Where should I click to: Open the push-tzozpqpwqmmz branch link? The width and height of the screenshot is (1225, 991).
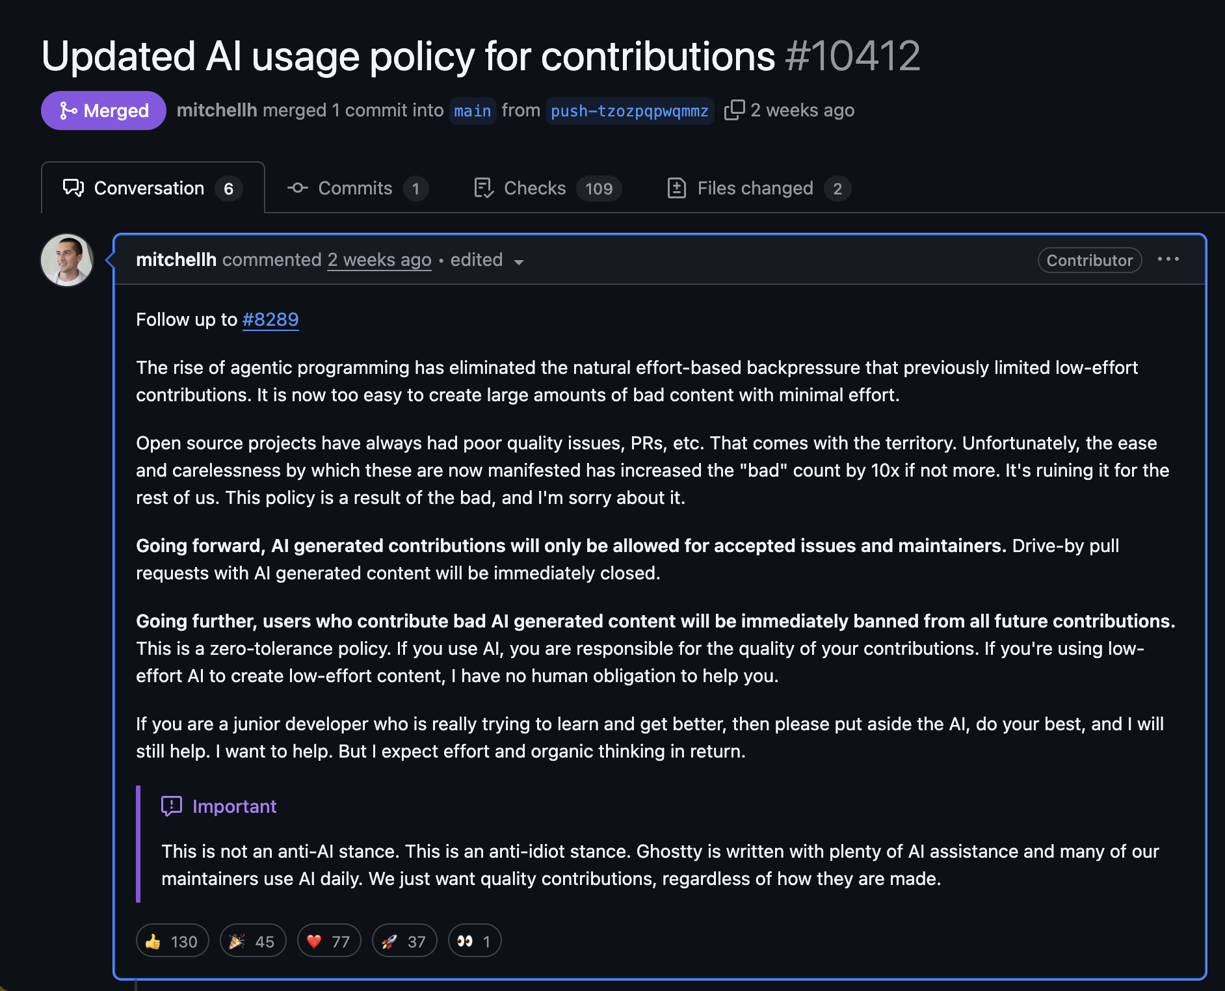click(x=629, y=111)
